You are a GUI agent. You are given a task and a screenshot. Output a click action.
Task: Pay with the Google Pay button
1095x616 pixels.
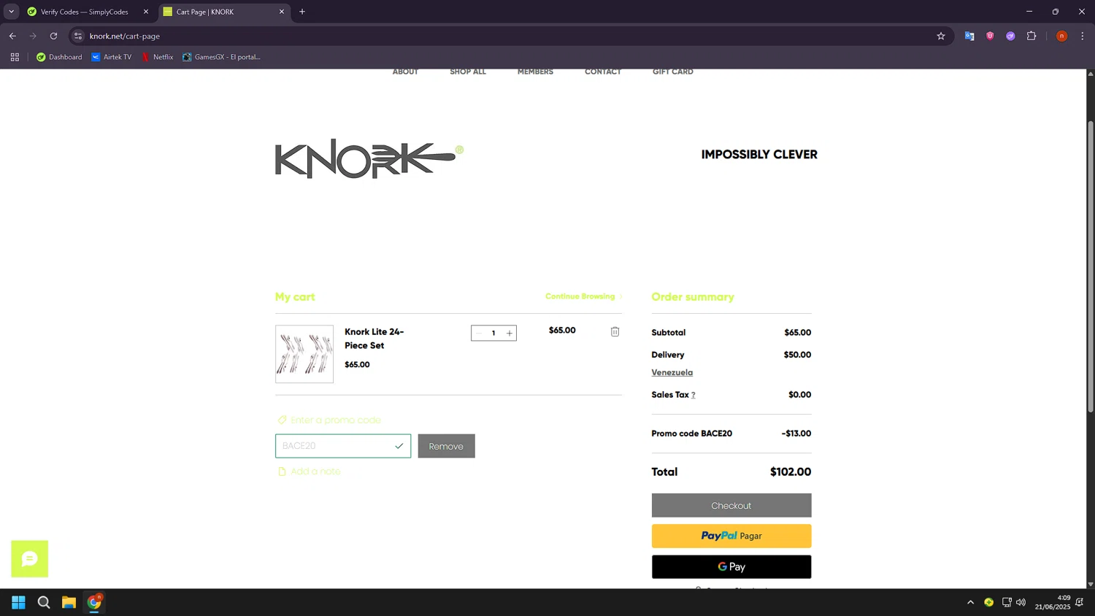(x=731, y=567)
